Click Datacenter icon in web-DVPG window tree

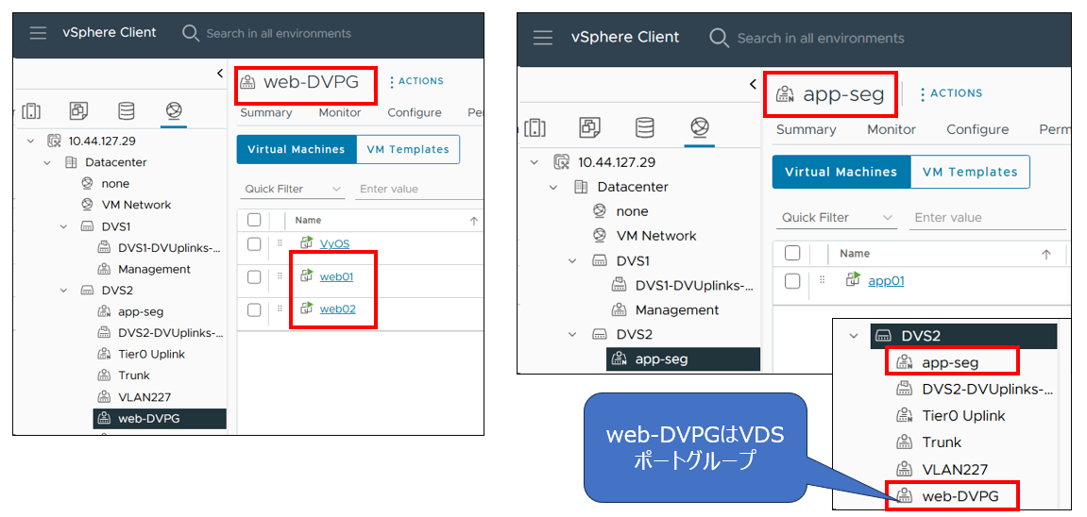[x=71, y=162]
